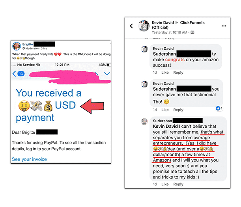Tap the back arrow beside Kevin David post
This screenshot has height=207, width=241.
[131, 26]
